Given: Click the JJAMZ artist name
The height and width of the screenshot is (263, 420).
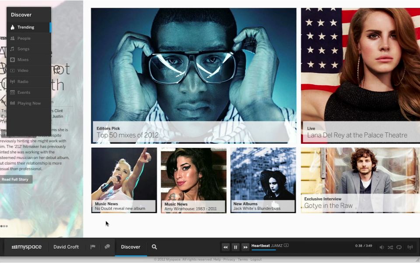Looking at the screenshot, I should coord(276,246).
